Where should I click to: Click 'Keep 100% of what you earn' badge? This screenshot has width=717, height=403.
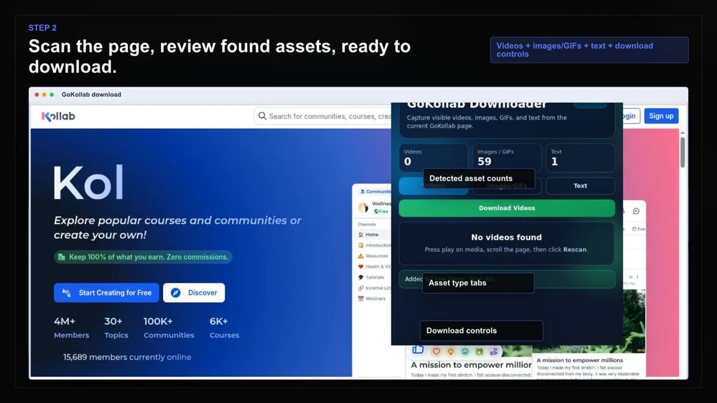143,257
